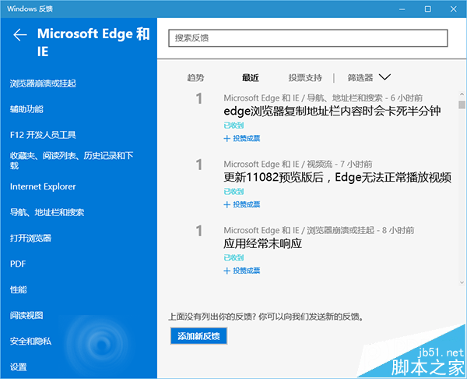Screen dimensions: 467x379
Task: Open the Internet Explorer category
Action: coord(43,186)
